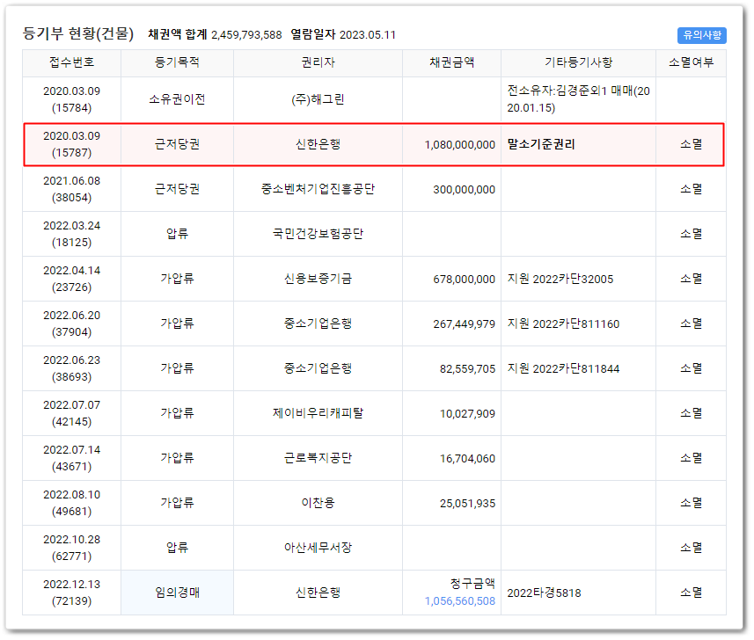Click receipt number 2022.08.10 (49681)

pyautogui.click(x=71, y=503)
